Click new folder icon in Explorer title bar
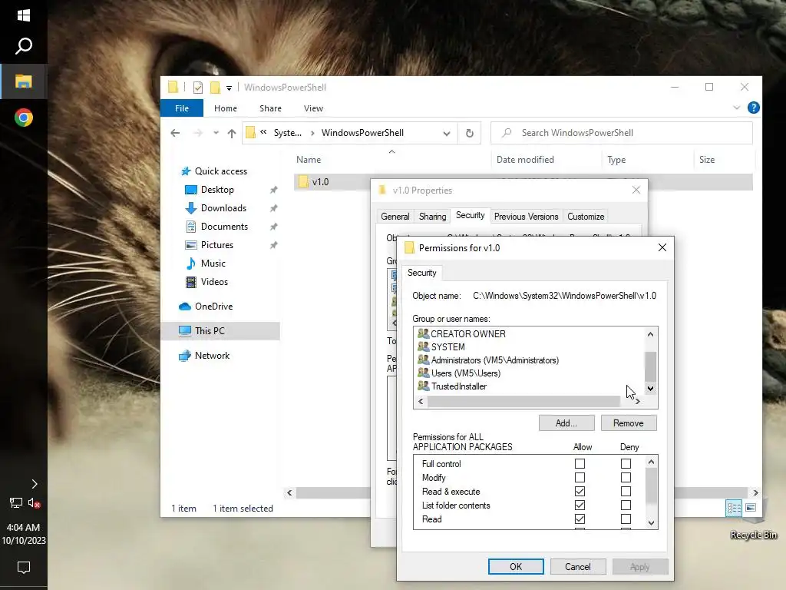This screenshot has width=786, height=590. (215, 88)
